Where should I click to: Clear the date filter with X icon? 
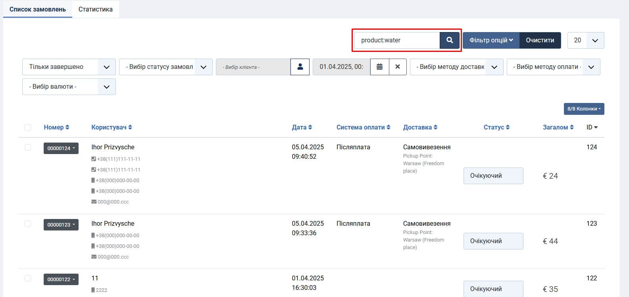(398, 67)
